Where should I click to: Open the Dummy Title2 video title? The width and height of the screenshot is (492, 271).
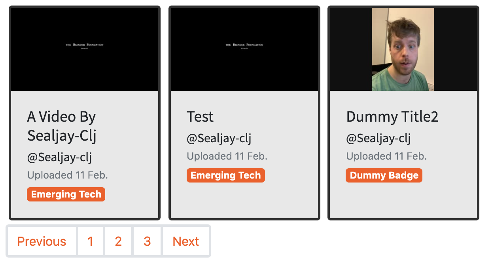(392, 117)
